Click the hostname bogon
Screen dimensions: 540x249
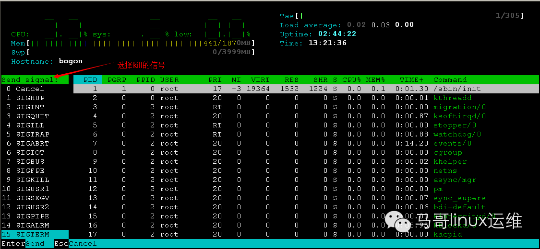[71, 61]
